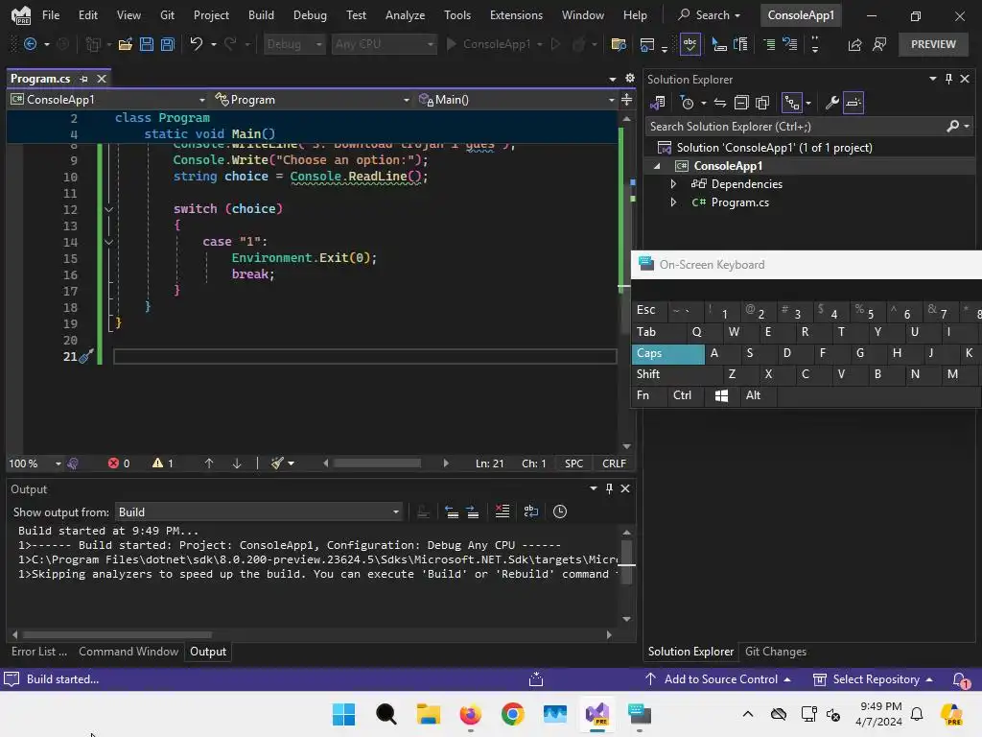The height and width of the screenshot is (737, 982).
Task: Click the editor horizontal scrollbar thumb
Action: click(x=377, y=464)
